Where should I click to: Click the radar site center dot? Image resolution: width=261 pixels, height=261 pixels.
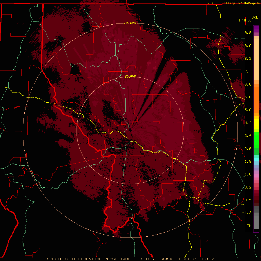point(130,130)
